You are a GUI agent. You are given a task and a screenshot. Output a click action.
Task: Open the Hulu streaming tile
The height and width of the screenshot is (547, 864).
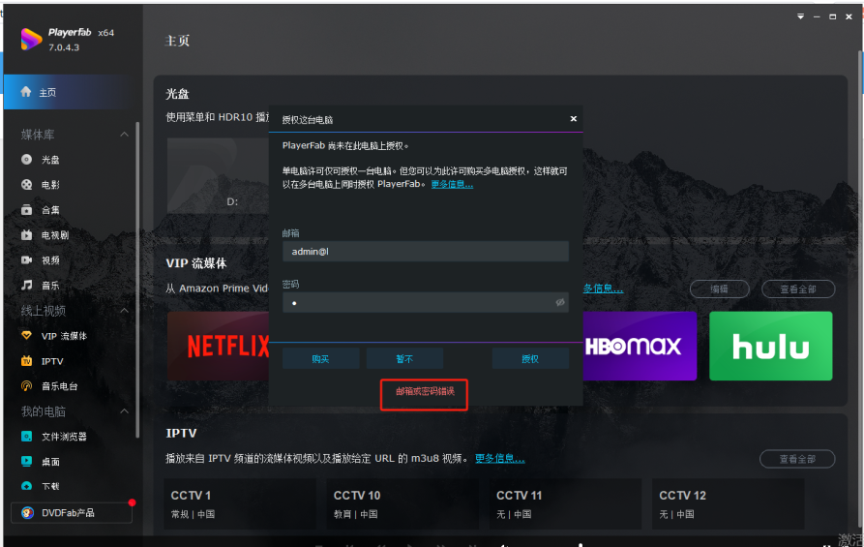click(x=771, y=346)
